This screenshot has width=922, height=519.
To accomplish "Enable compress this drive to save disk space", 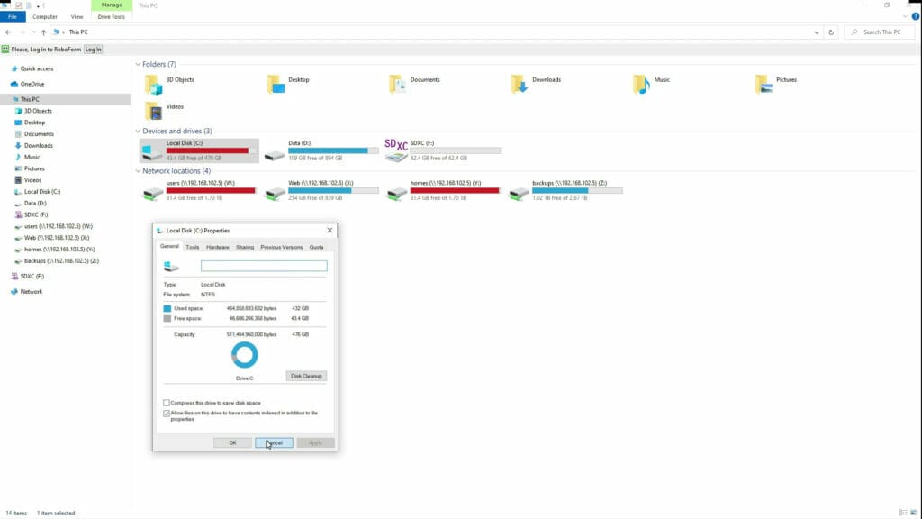I will tap(165, 403).
